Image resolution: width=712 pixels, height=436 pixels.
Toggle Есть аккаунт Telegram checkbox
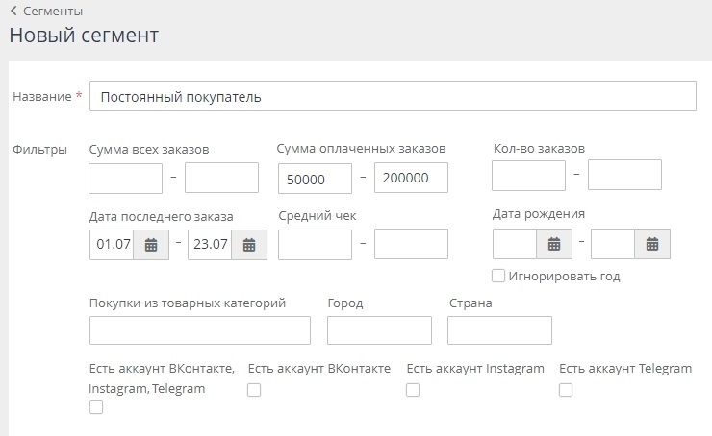pyautogui.click(x=566, y=390)
